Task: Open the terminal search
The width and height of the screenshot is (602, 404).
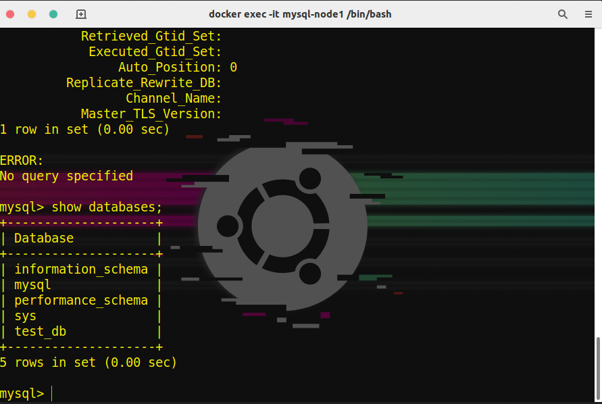Action: click(x=562, y=14)
